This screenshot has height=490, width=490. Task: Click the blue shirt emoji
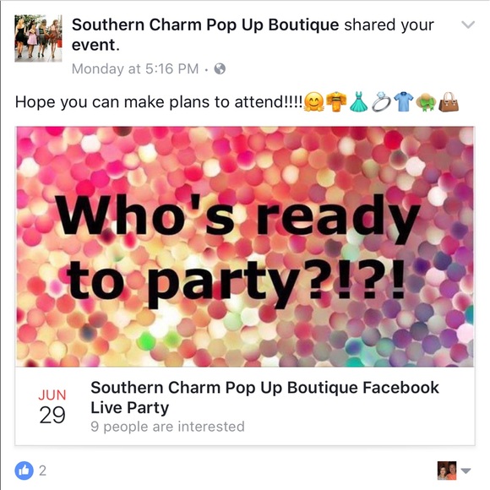click(x=404, y=102)
